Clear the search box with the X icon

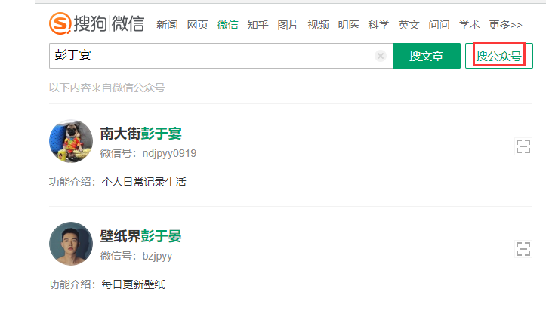pyautogui.click(x=381, y=56)
